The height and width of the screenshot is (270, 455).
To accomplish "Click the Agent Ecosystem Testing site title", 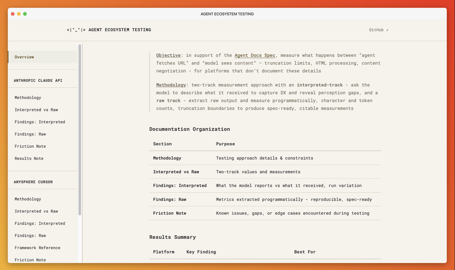I will [x=120, y=30].
